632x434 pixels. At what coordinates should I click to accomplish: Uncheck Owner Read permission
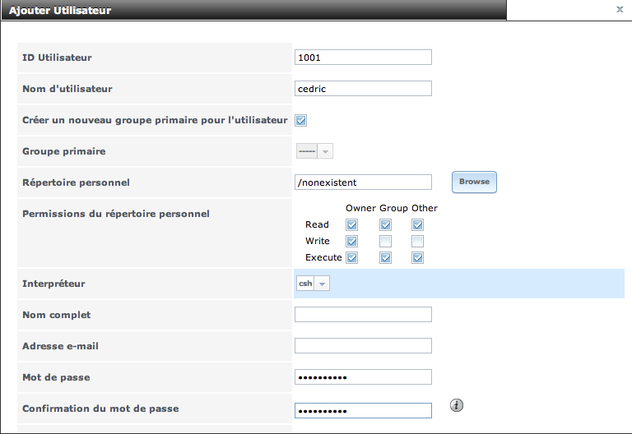tap(352, 224)
